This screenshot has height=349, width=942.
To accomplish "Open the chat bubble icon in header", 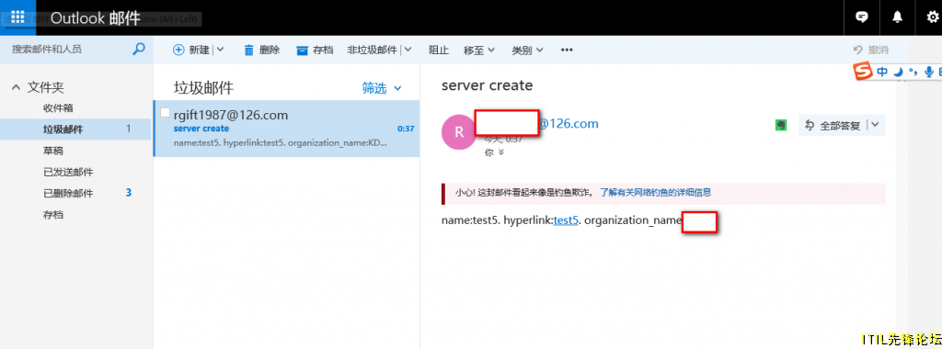I will 861,17.
